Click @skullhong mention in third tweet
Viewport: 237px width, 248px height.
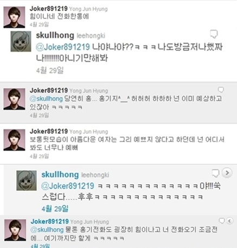(x=46, y=99)
